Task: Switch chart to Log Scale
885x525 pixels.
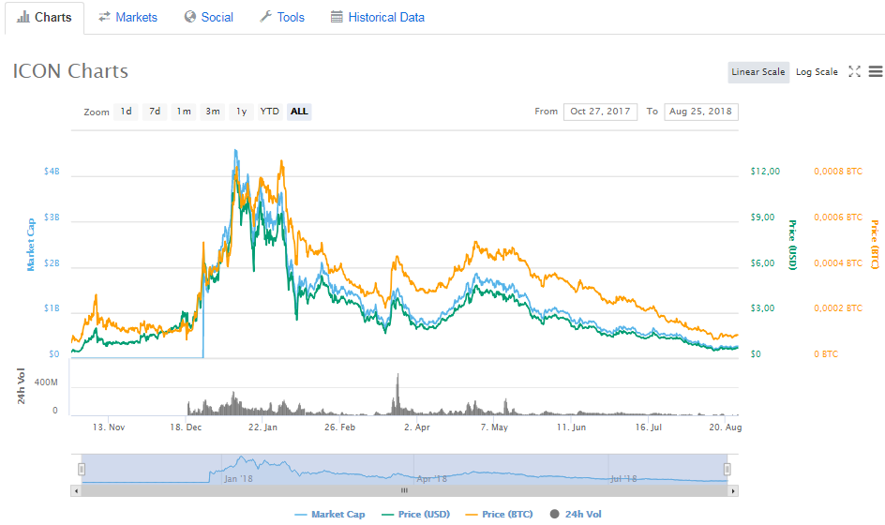Action: click(x=817, y=72)
